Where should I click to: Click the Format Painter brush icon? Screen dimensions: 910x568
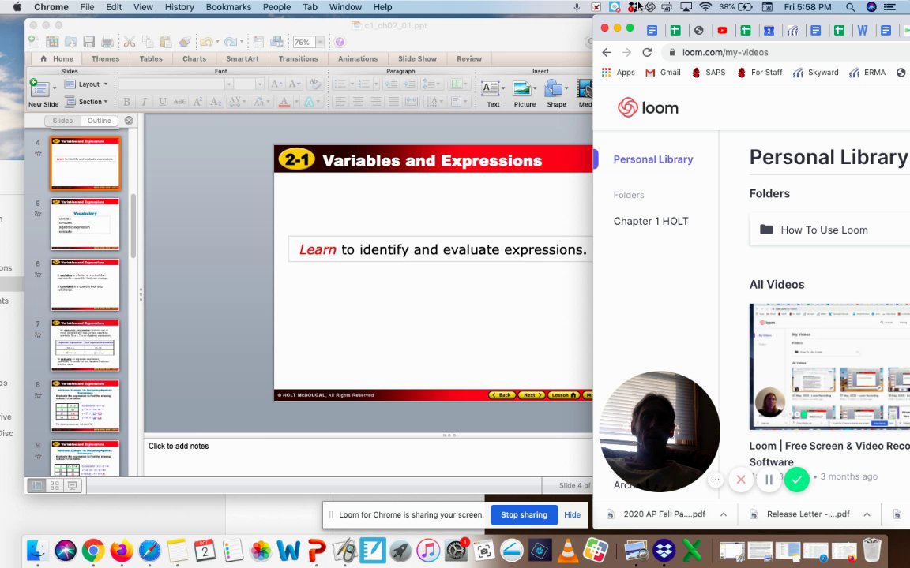(x=185, y=42)
